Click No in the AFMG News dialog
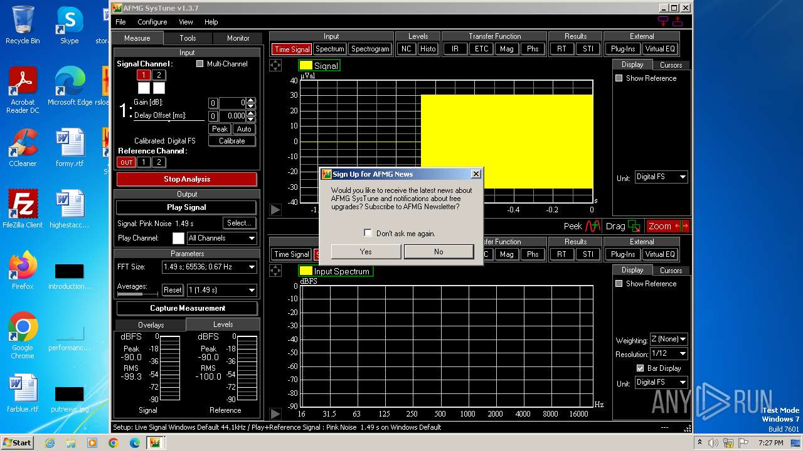The image size is (803, 451). click(439, 252)
